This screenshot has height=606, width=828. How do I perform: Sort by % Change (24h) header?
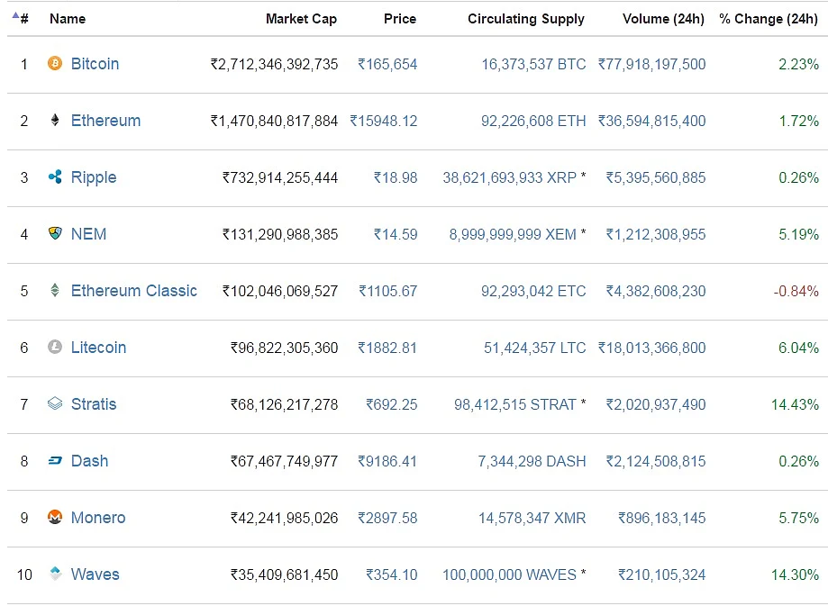click(769, 19)
